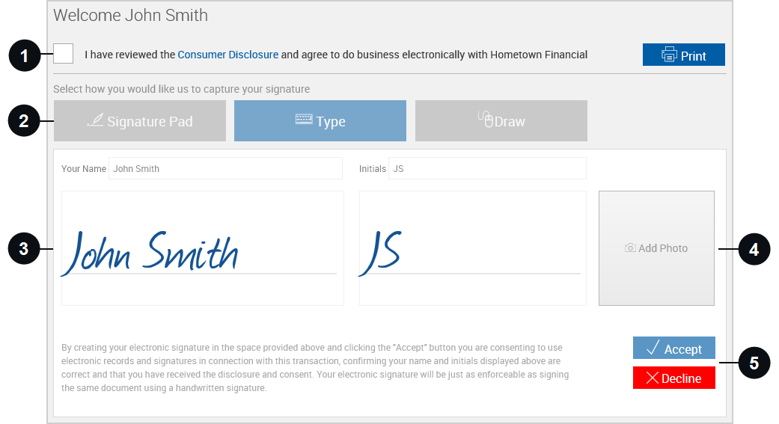Select the Signature Pad capture option
This screenshot has height=424, width=779.
tap(140, 120)
